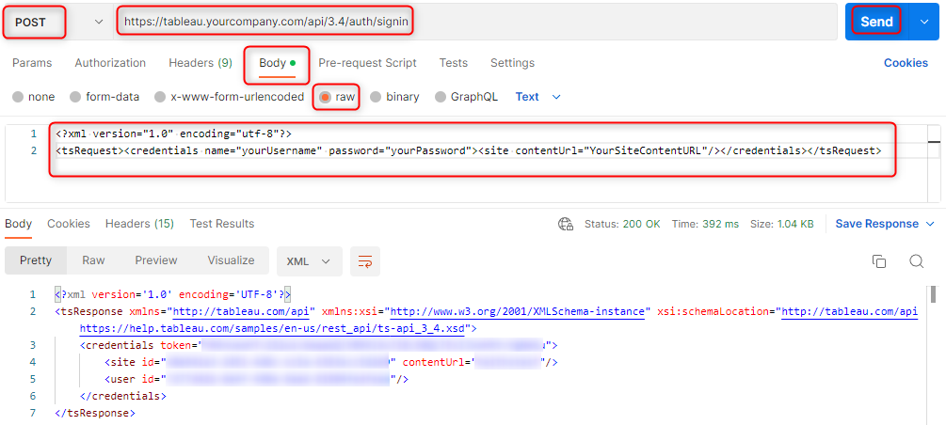Open the Test Results tab
This screenshot has width=946, height=425.
pos(222,224)
